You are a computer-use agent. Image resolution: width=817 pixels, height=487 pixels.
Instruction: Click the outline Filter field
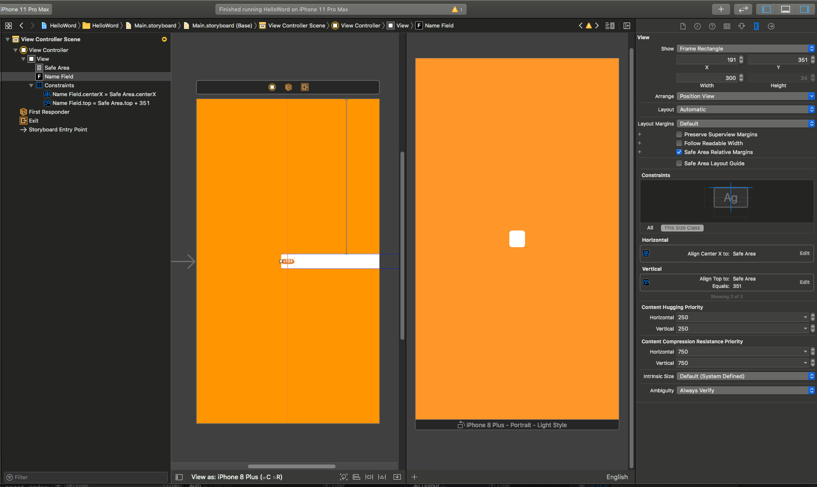pyautogui.click(x=86, y=477)
